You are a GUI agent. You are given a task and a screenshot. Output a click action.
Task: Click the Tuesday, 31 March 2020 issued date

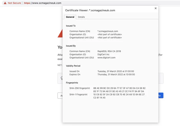(116, 71)
